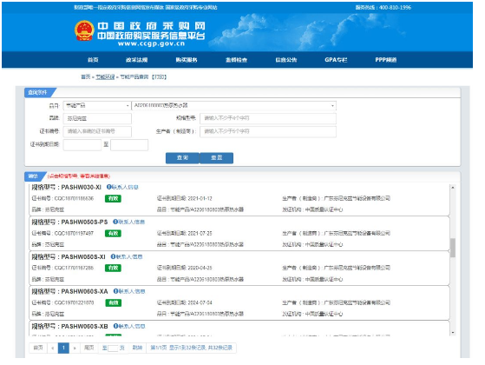Open 首页 in the navigation bar

[x=93, y=60]
